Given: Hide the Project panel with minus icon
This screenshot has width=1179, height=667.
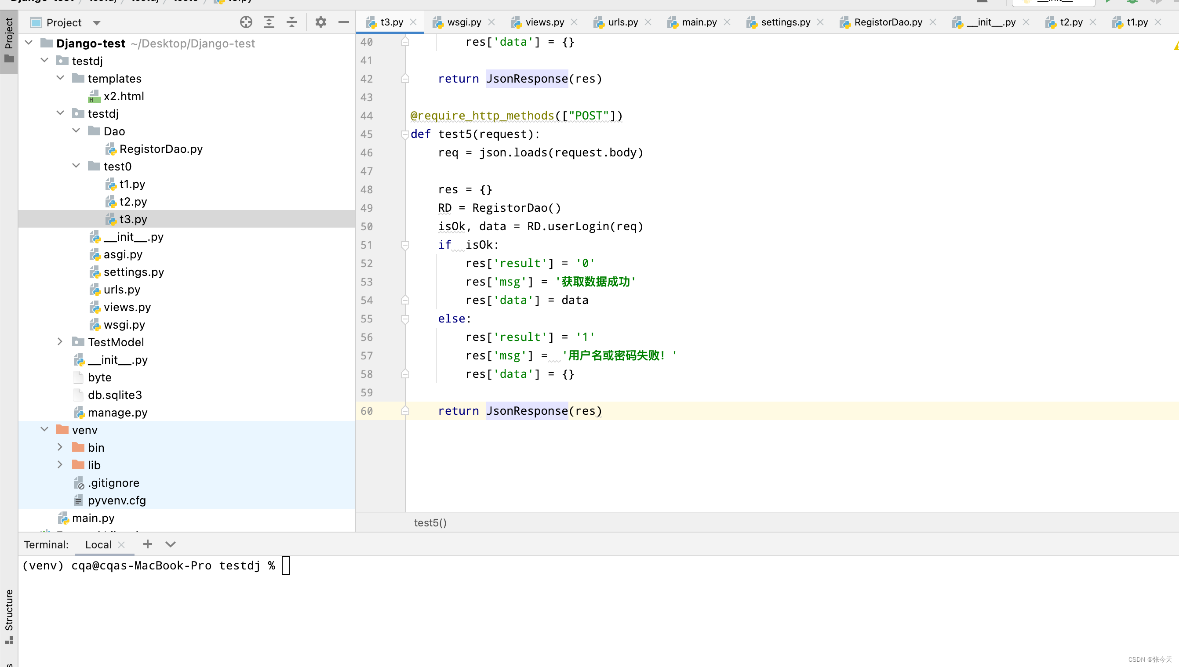Looking at the screenshot, I should pyautogui.click(x=344, y=22).
